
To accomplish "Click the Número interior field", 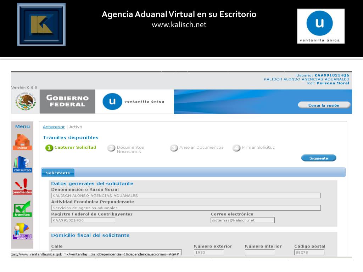I will 260,252.
